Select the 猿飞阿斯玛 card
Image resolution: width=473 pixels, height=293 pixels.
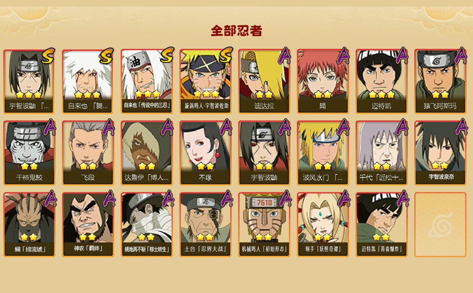tap(440, 81)
